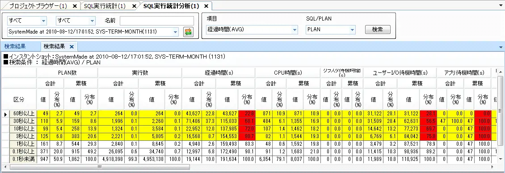
Task: Click PLAN数 column group header
Action: [67, 73]
